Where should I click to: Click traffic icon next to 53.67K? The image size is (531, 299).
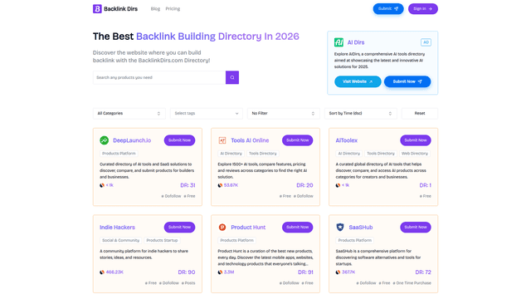220,185
